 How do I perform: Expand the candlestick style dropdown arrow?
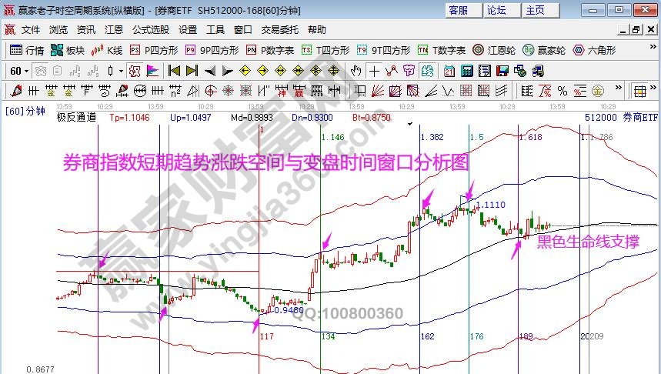point(122,71)
